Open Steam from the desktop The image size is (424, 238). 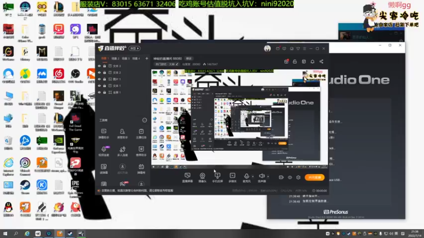click(25, 187)
